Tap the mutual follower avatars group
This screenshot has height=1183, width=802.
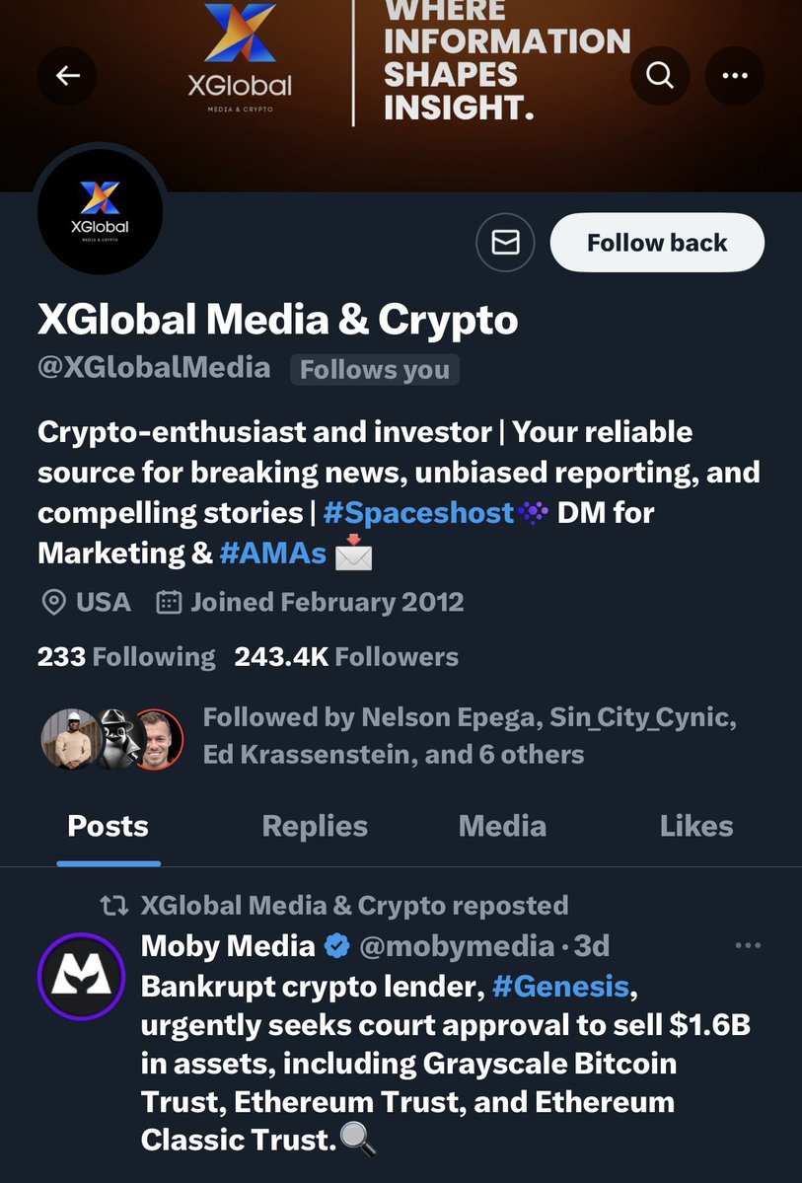pos(111,738)
